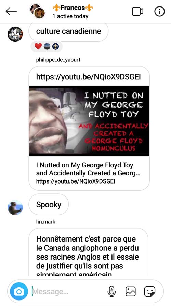Select the long French message by lin.mark
Screen dimensions: 171x307
pos(88,252)
